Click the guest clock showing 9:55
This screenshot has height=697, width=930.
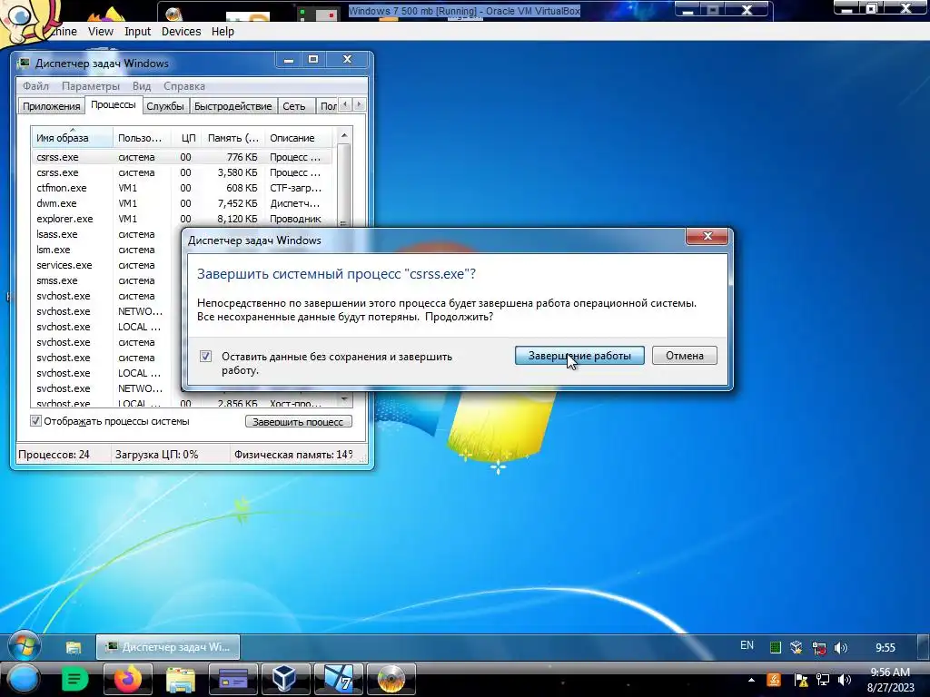click(885, 648)
